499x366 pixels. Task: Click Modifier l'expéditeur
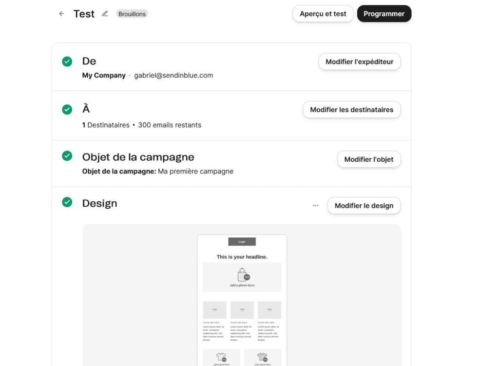(359, 62)
